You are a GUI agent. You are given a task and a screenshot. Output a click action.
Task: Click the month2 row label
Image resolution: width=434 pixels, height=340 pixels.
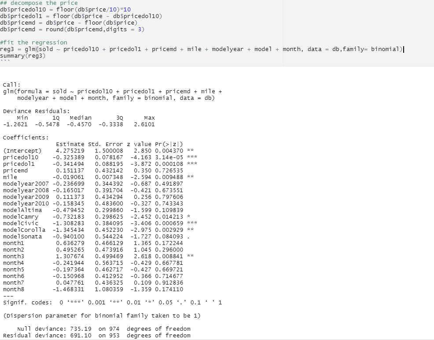pyautogui.click(x=13, y=250)
